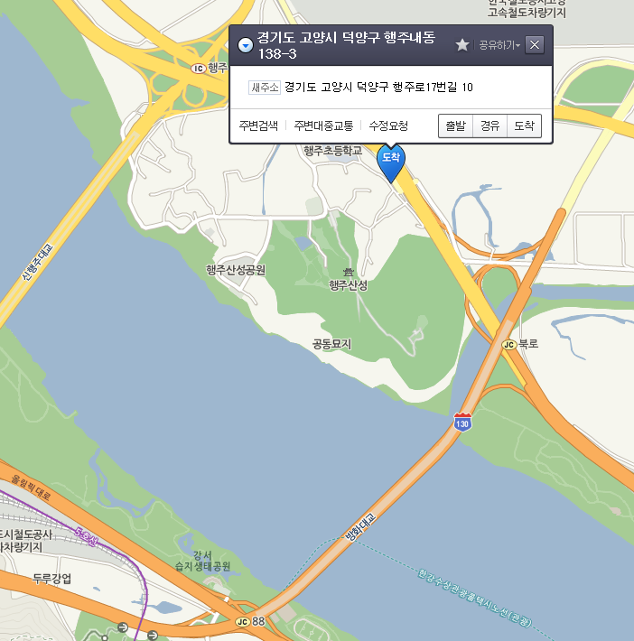This screenshot has width=634, height=641.
Task: Close the address info popup
Action: [x=535, y=45]
